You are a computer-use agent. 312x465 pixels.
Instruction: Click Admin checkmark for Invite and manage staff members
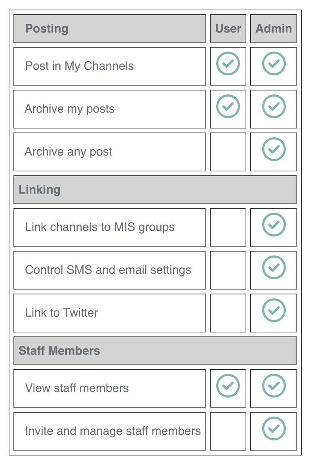click(x=274, y=428)
